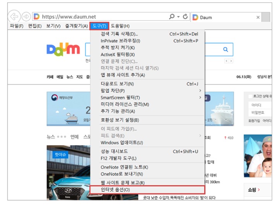Close the Daum browser tab
279x206 pixels.
click(258, 17)
